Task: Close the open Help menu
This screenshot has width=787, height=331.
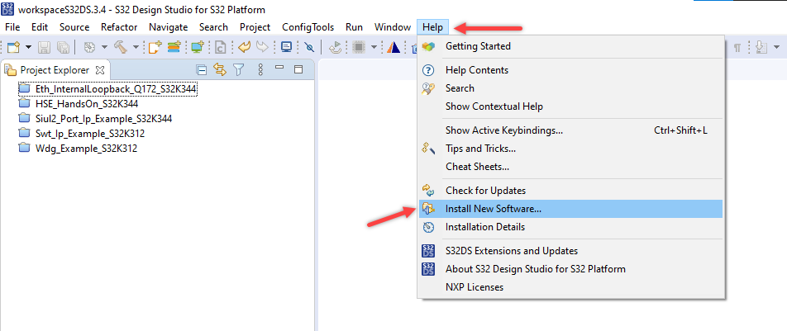Action: click(x=432, y=27)
